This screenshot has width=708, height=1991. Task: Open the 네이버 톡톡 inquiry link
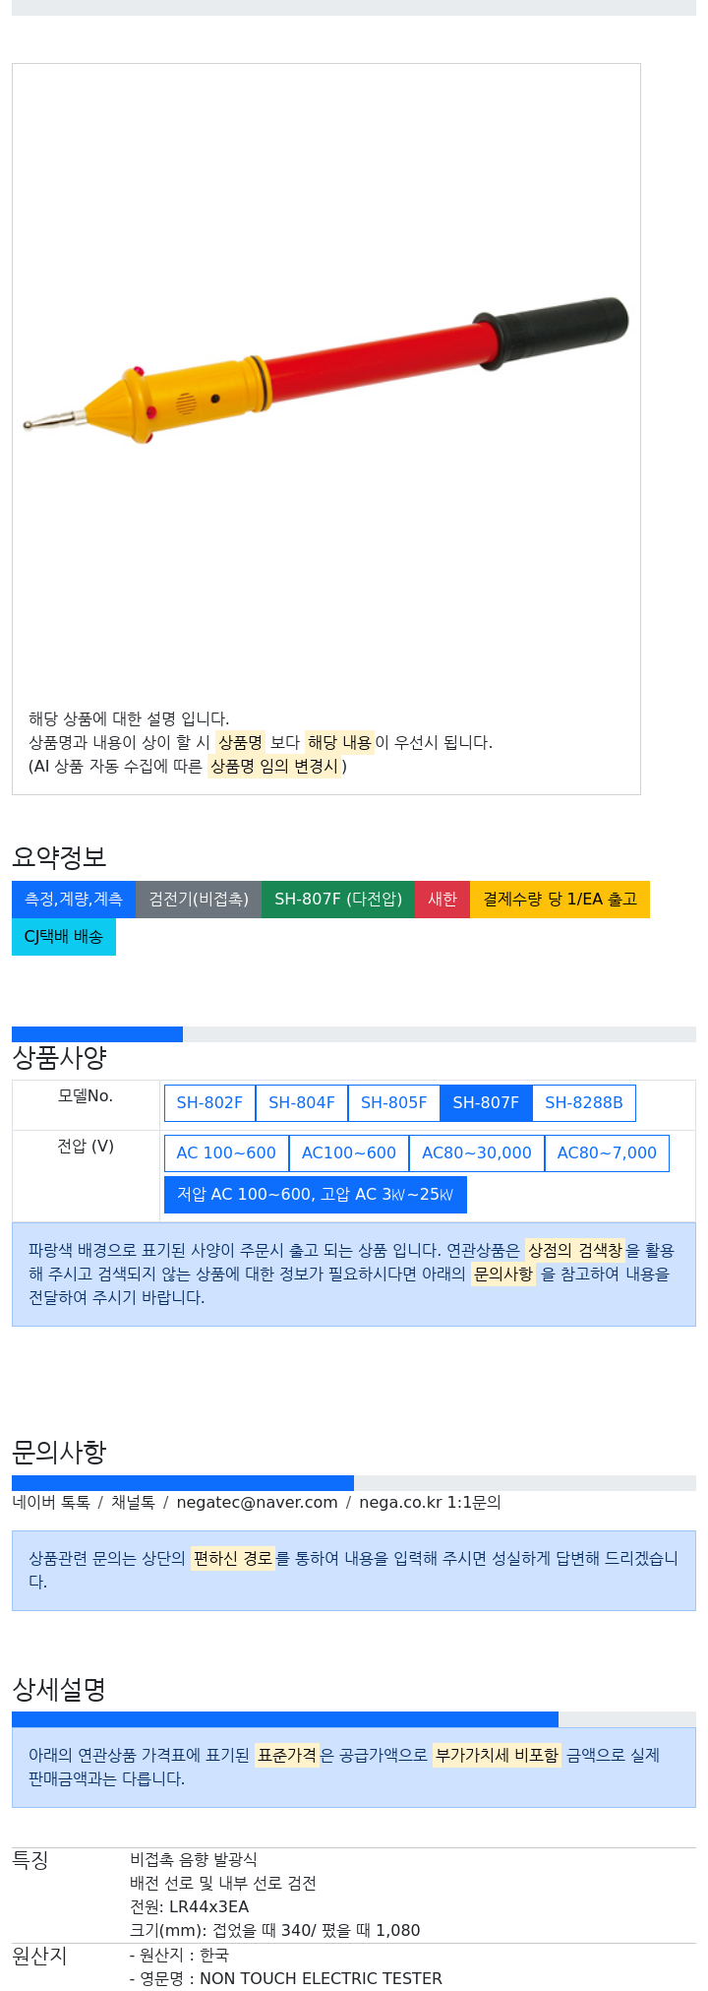(51, 1503)
